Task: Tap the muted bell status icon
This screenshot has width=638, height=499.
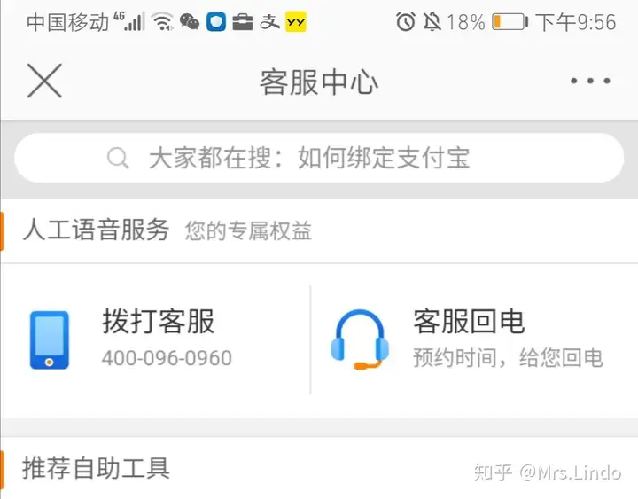Action: click(432, 21)
